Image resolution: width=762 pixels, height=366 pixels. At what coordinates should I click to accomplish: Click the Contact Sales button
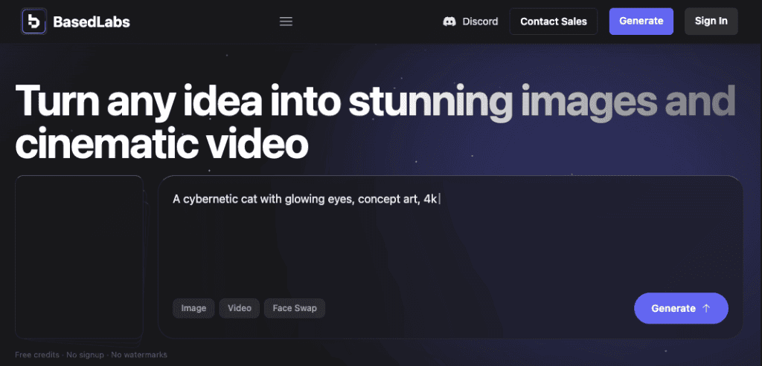554,22
